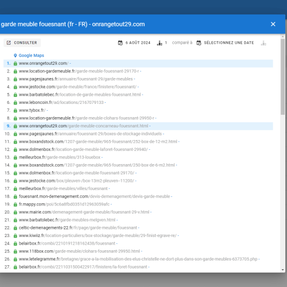
Task: Open dolmenbox.fr location-garde-meuble-fouesnant-29170 link
Action: click(76, 173)
